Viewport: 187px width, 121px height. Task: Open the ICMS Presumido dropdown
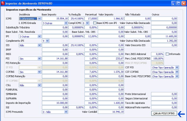66,112
